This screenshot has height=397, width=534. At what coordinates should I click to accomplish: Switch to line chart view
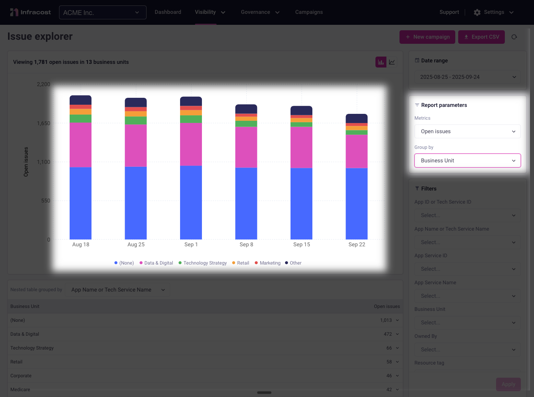click(392, 62)
